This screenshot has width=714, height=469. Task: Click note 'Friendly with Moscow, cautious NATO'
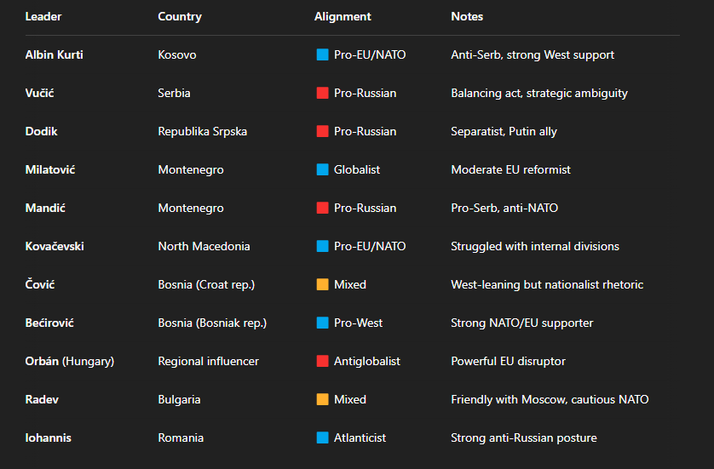click(550, 400)
